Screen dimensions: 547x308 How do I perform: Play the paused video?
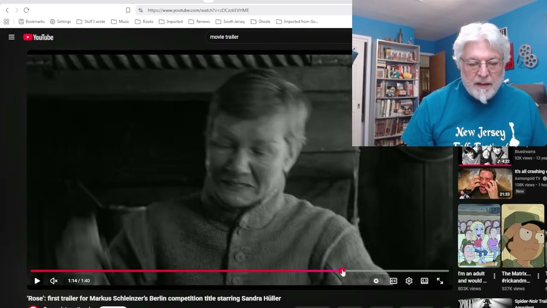click(x=37, y=281)
